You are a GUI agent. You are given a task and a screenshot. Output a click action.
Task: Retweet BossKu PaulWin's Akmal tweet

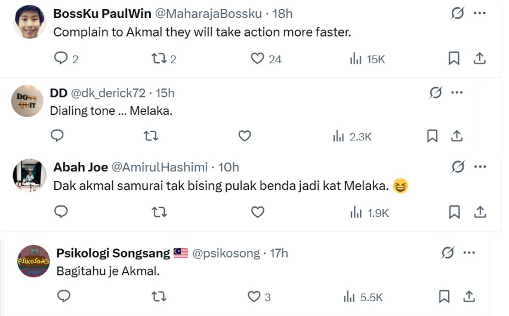tap(159, 59)
